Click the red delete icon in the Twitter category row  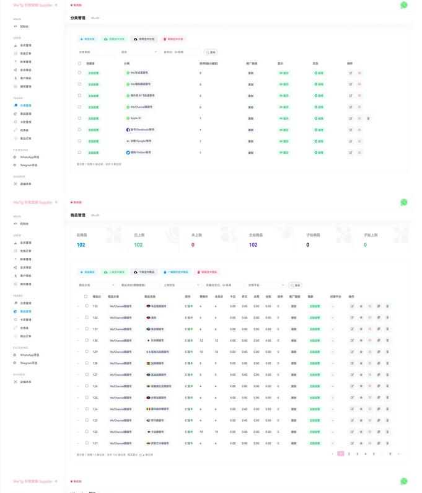pos(359,152)
